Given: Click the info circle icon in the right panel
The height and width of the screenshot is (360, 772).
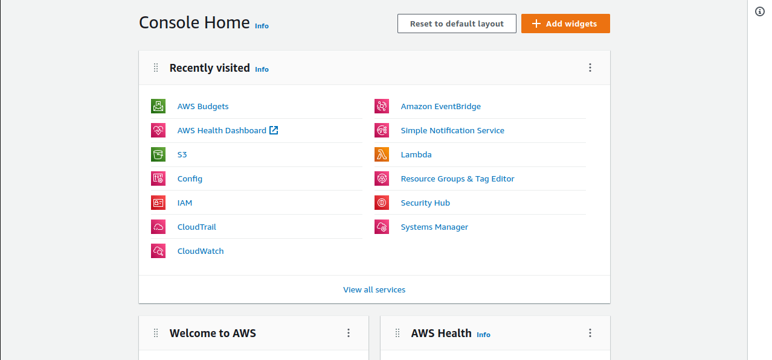Looking at the screenshot, I should (760, 11).
